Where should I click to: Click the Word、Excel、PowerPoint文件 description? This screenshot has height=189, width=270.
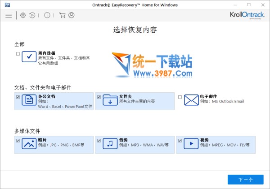(x=65, y=107)
